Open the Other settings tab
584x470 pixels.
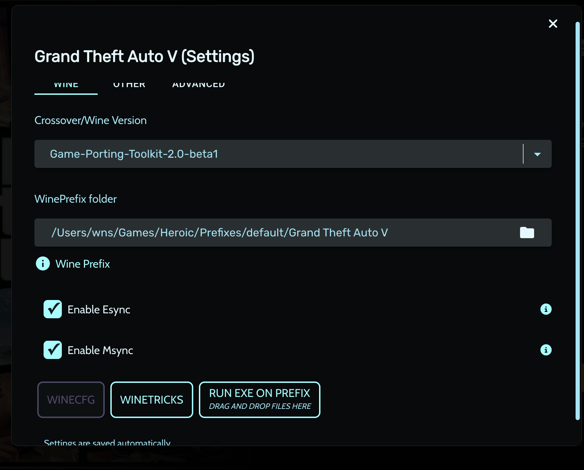coord(129,85)
